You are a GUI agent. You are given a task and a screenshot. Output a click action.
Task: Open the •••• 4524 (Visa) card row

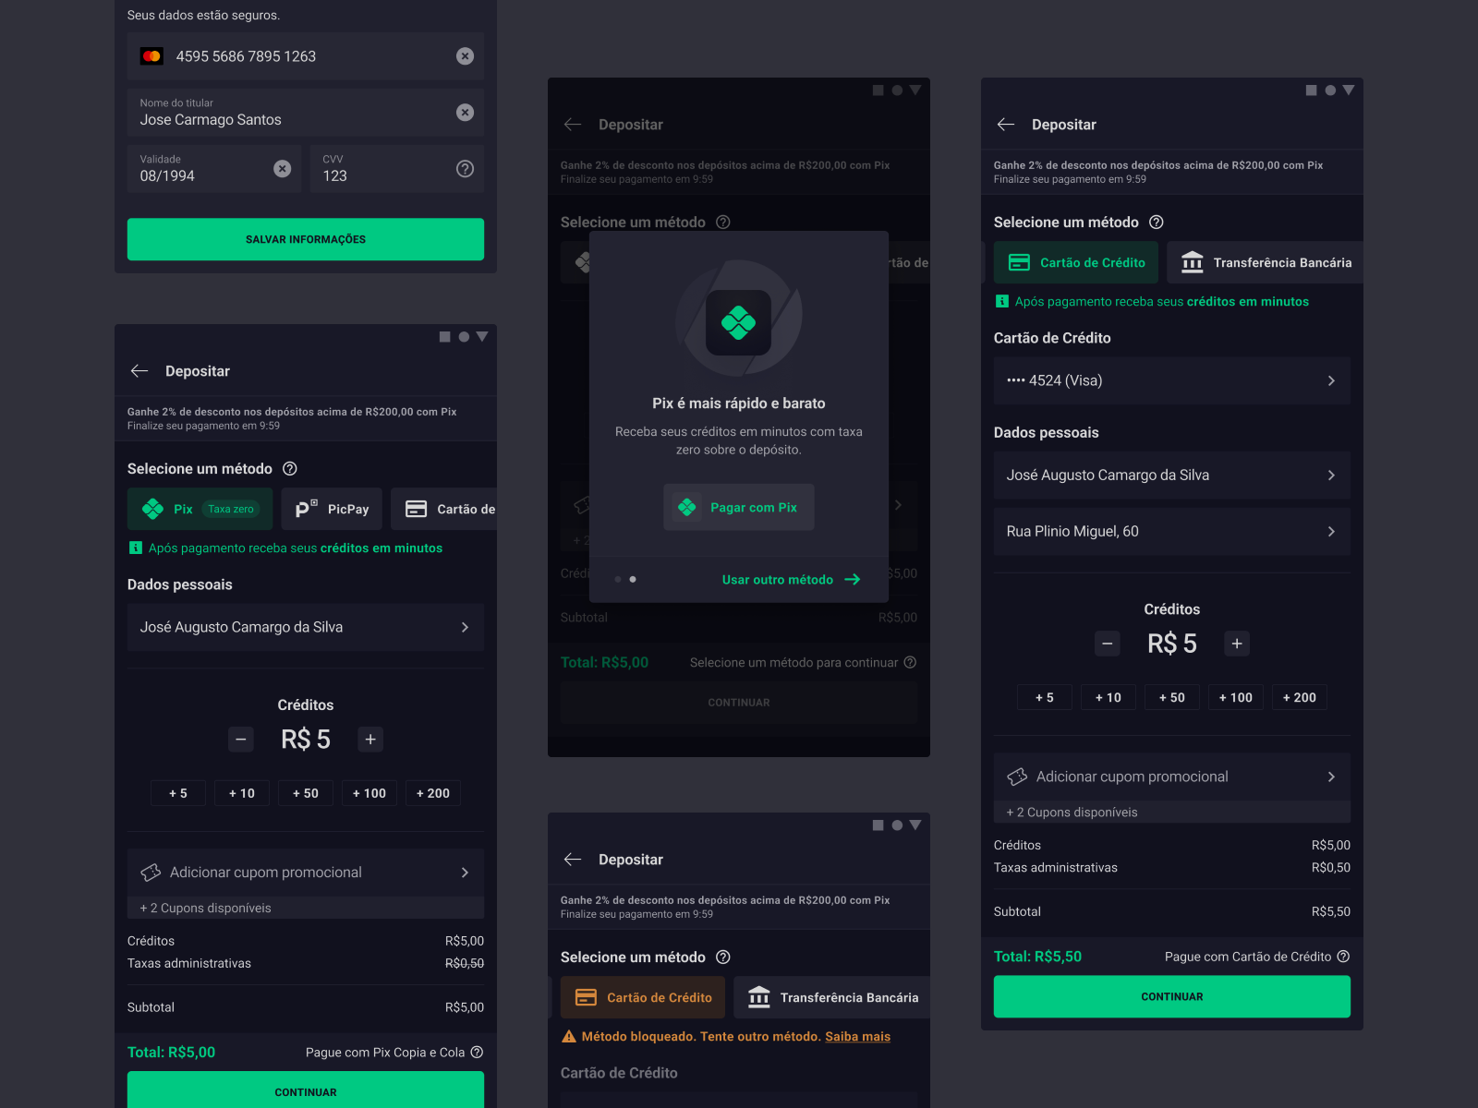1172,381
